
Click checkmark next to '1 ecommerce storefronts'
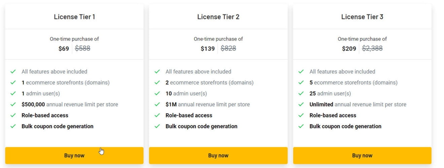[13, 82]
